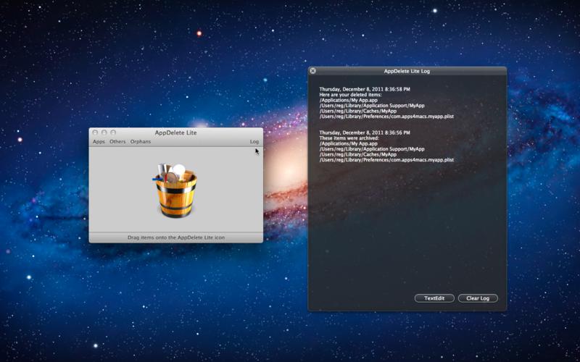
Task: Click the main AppDelete Lite window title
Action: (x=175, y=132)
